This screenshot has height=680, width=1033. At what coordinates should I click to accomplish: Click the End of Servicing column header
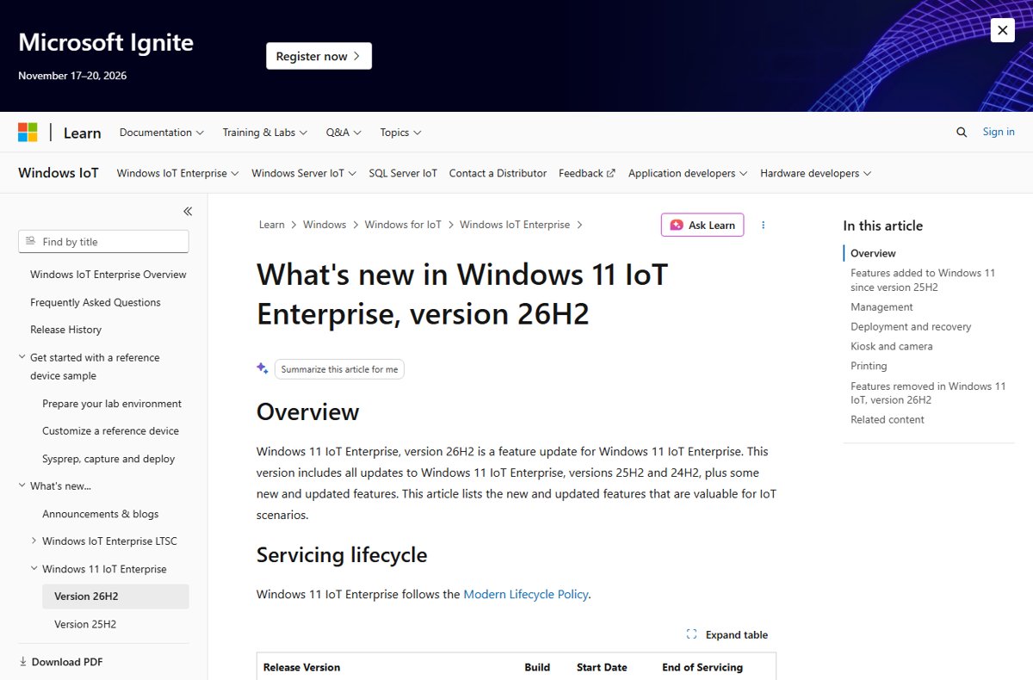click(702, 667)
